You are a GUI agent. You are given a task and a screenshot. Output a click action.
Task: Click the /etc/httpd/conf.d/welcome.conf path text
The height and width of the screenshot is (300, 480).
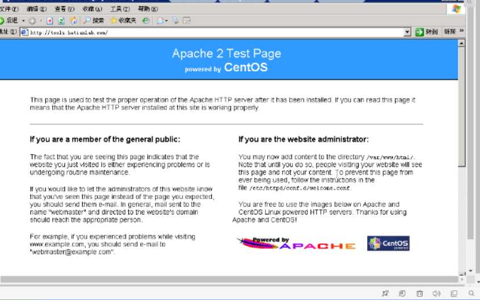tap(300, 188)
